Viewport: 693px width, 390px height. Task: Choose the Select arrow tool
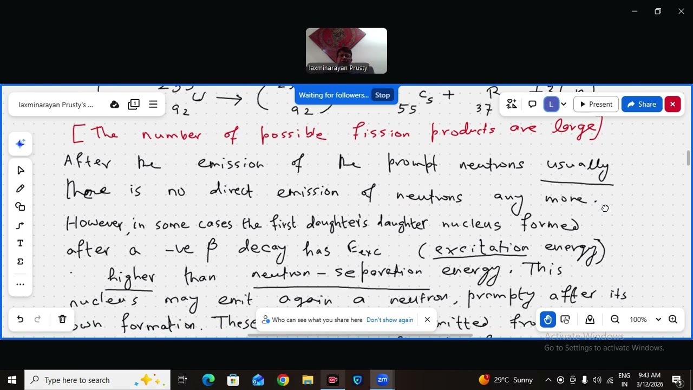click(x=21, y=170)
